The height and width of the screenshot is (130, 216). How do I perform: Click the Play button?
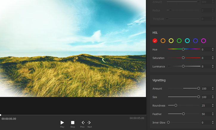click(x=62, y=123)
